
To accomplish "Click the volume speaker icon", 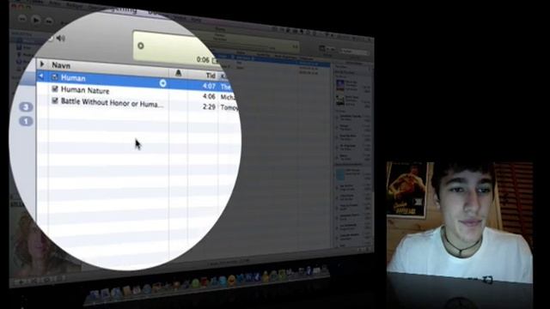I will point(61,38).
